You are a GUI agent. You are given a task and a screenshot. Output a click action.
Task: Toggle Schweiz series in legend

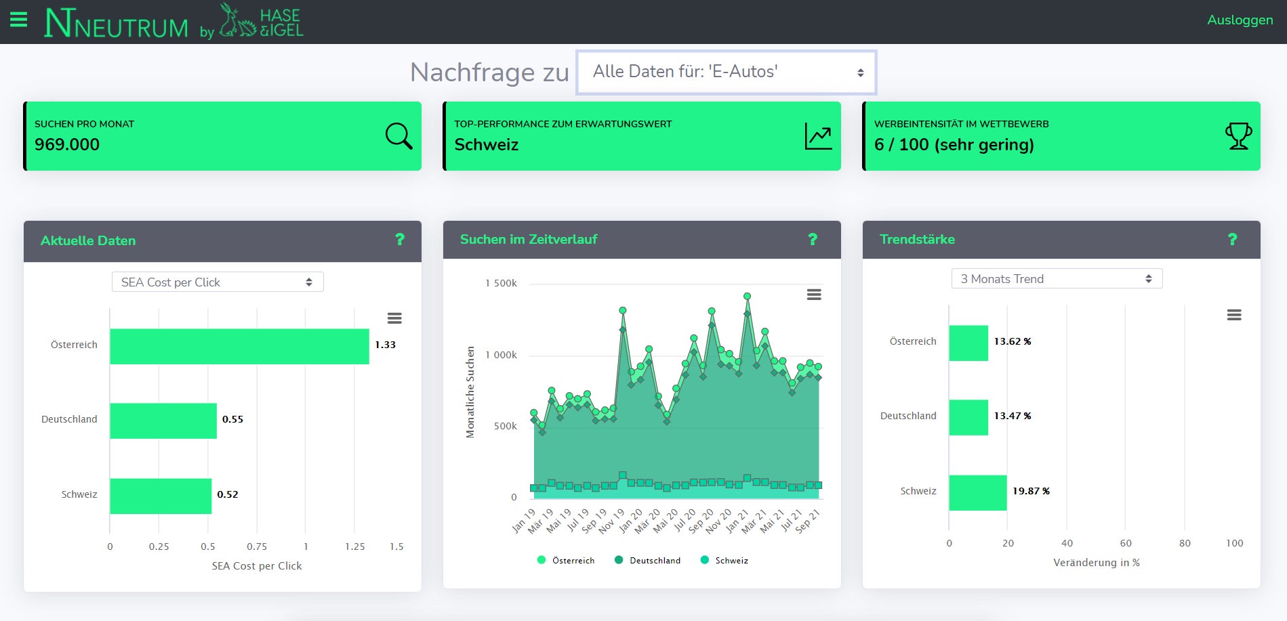click(724, 560)
